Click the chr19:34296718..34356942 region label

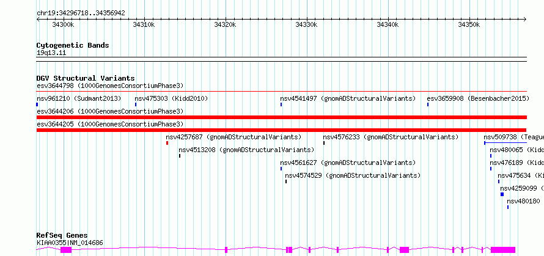81,13
